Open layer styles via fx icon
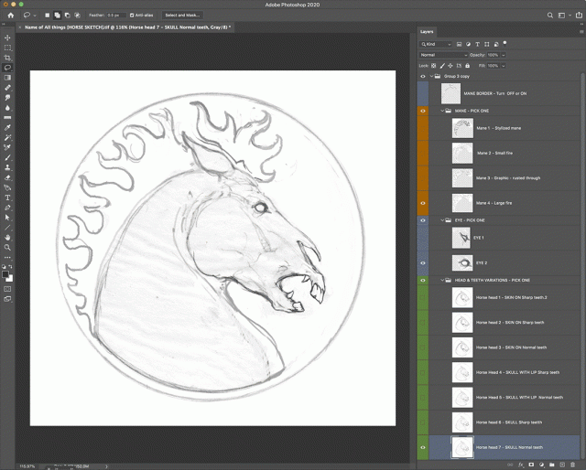 (x=520, y=465)
